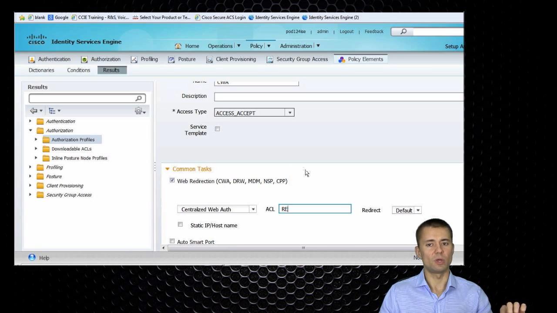Viewport: 557px width, 313px height.
Task: Click the Profiling tab icon
Action: 134,60
